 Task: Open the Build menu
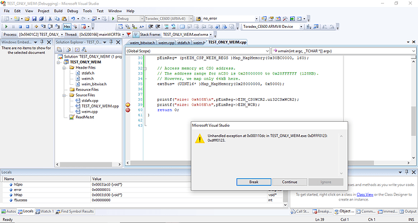pyautogui.click(x=58, y=11)
